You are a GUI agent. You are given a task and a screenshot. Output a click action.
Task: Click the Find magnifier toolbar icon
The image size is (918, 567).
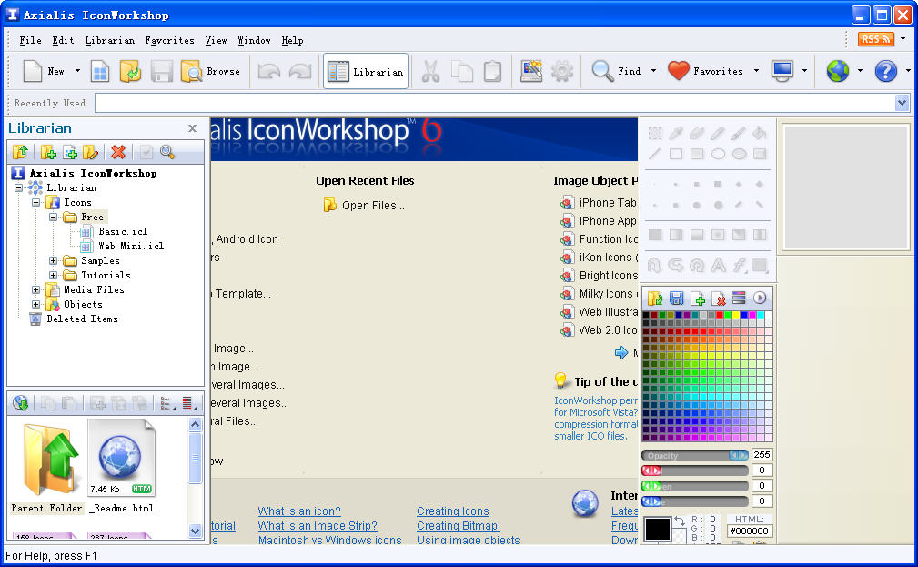pyautogui.click(x=602, y=71)
